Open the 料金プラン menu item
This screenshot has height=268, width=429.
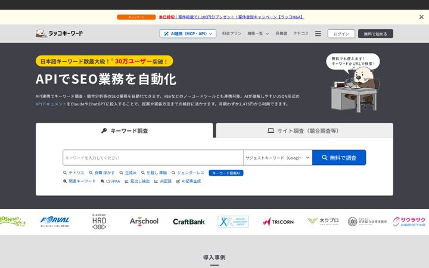[x=232, y=33]
